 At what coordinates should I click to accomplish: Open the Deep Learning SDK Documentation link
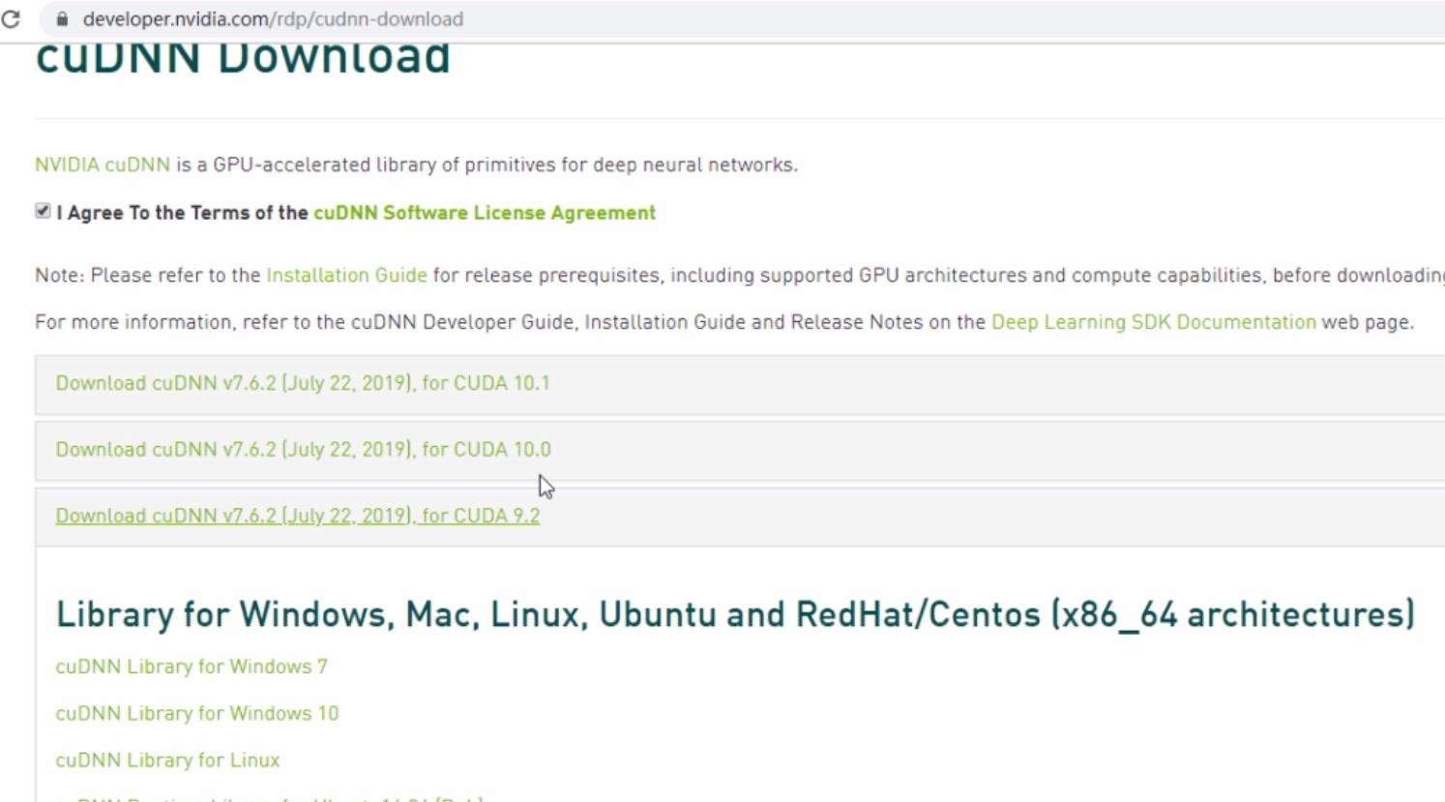pos(1154,322)
